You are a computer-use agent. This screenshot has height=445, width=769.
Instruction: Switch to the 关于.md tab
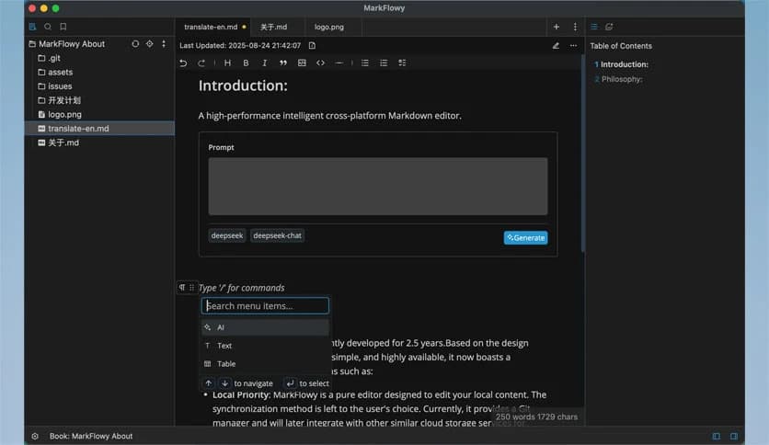pyautogui.click(x=274, y=27)
